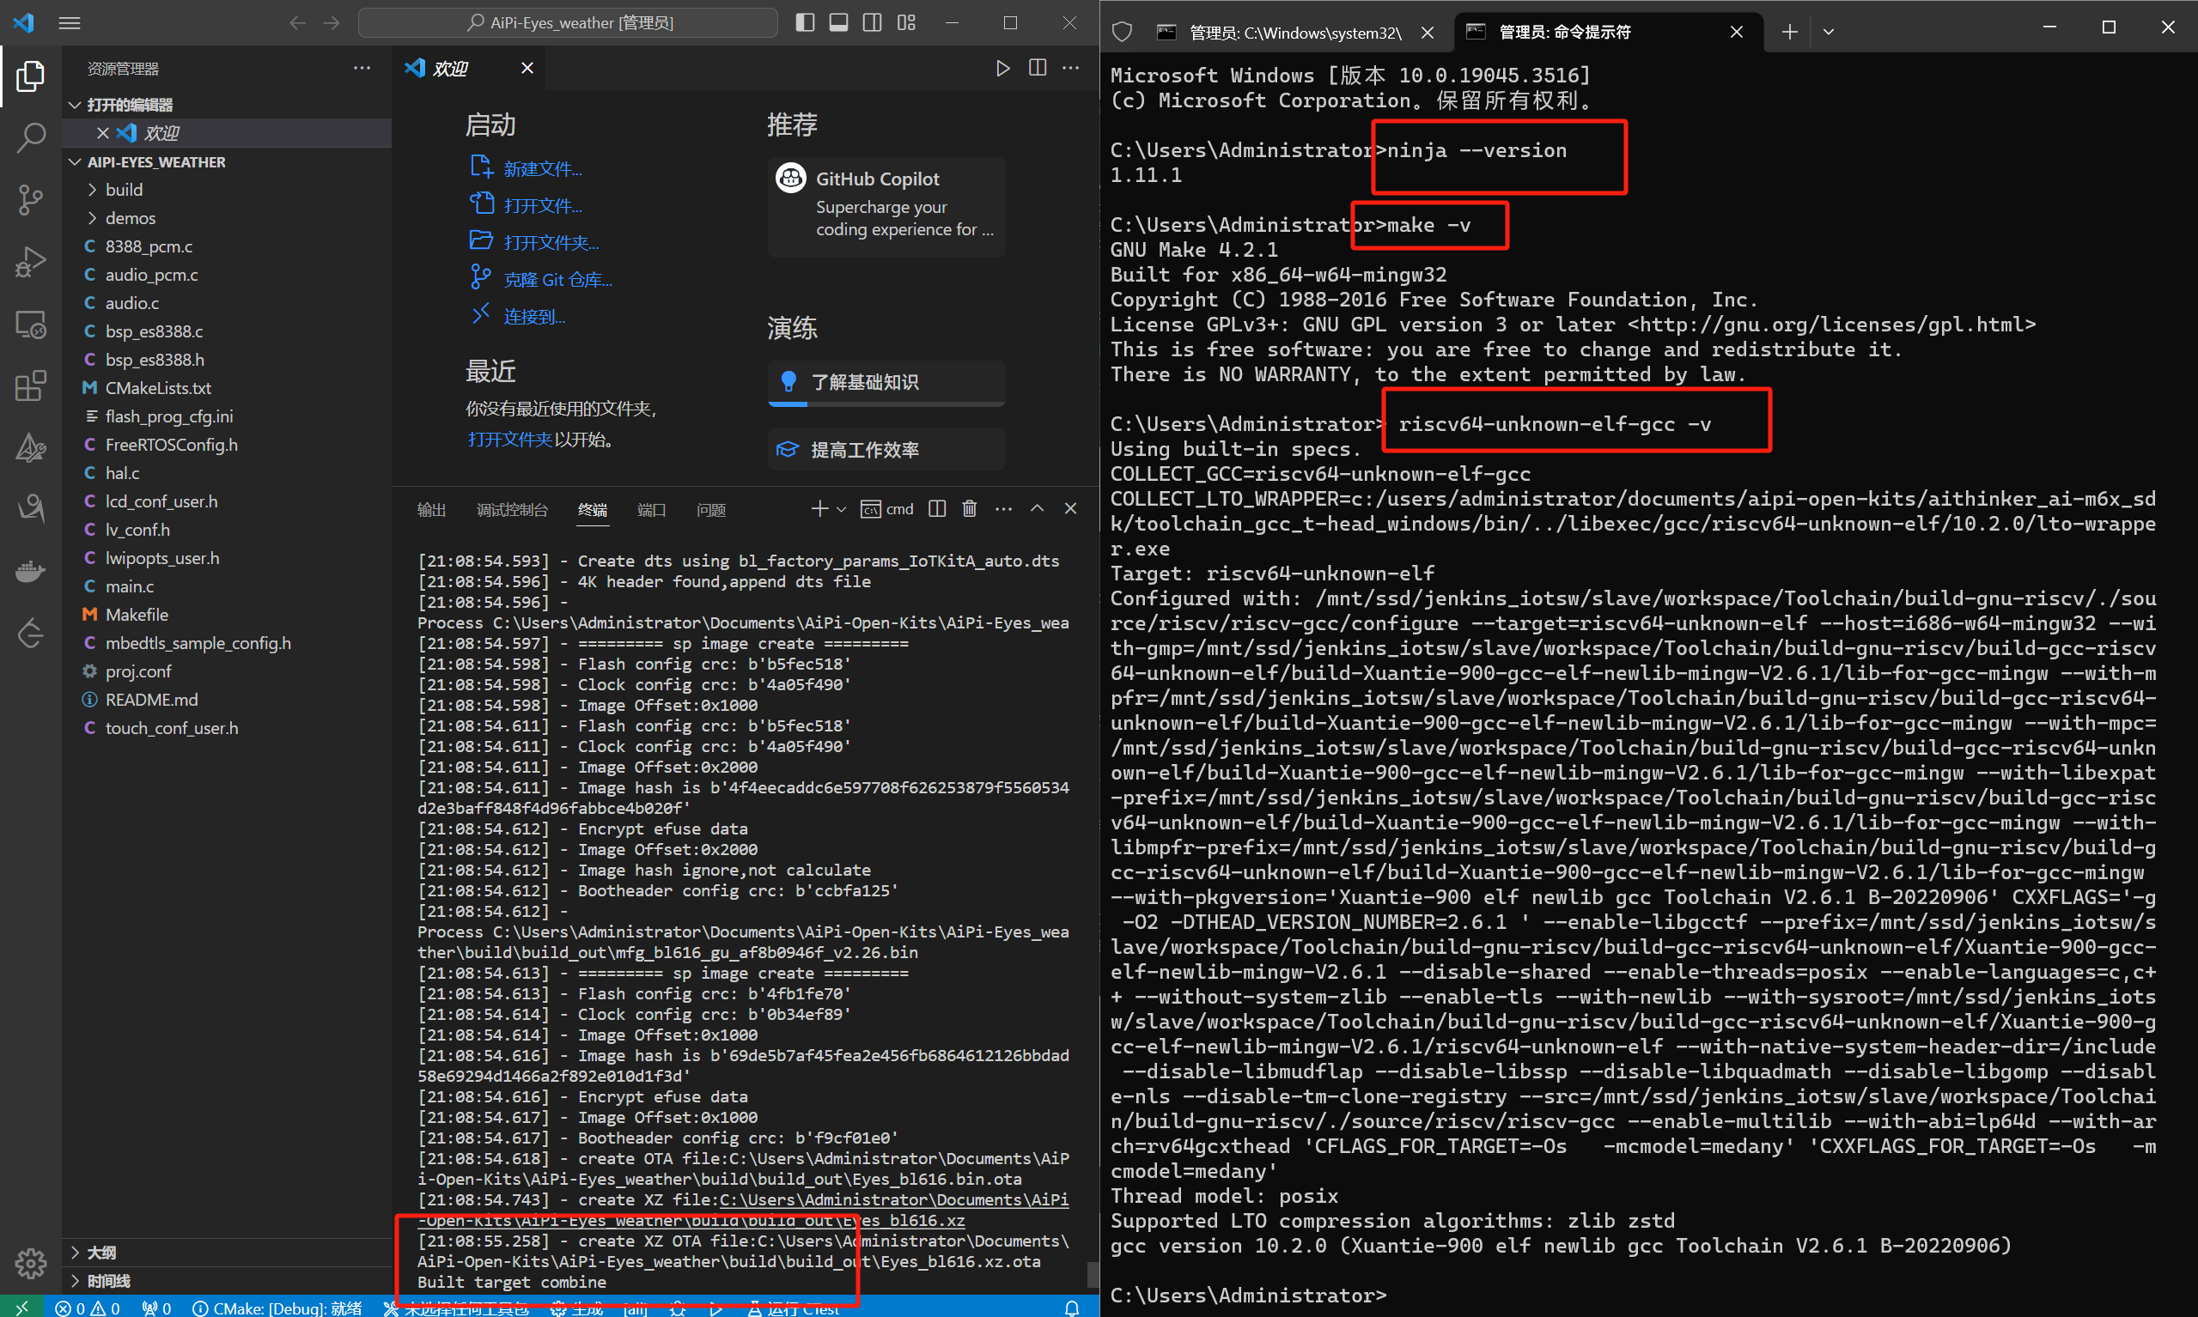The height and width of the screenshot is (1317, 2198).
Task: Open Explorer views and more actions menu
Action: 362,69
